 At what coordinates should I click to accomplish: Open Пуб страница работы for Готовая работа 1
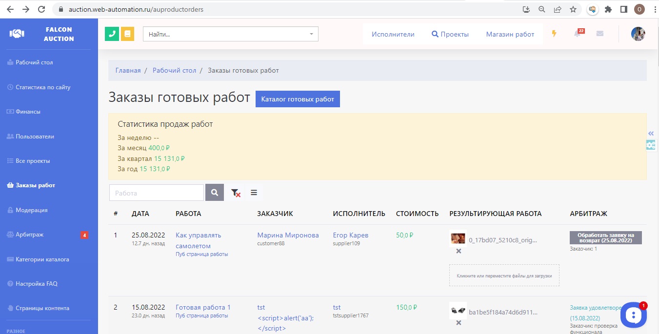tap(201, 315)
